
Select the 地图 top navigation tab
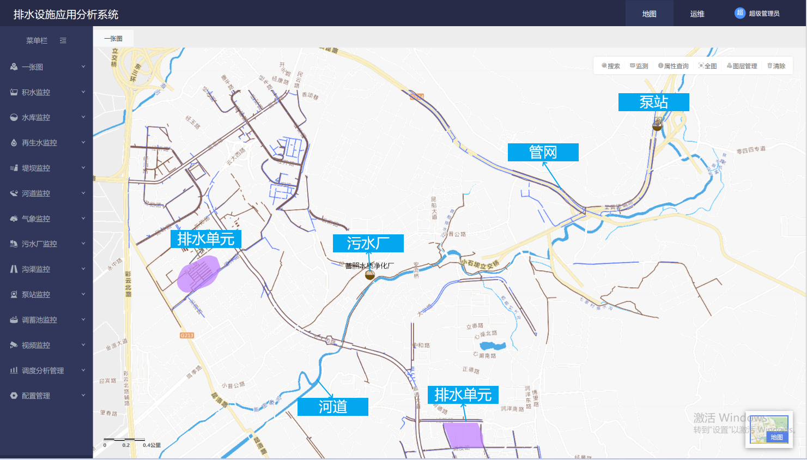649,14
